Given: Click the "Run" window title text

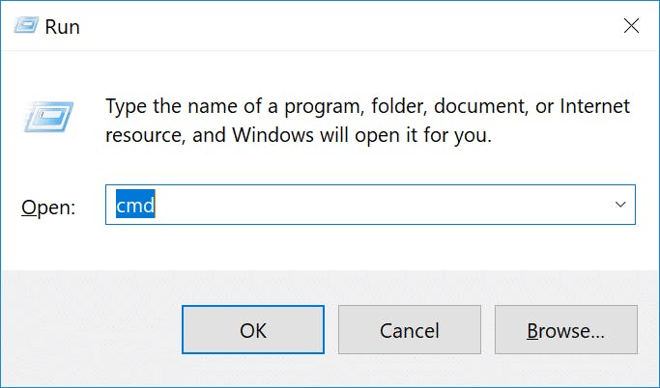Looking at the screenshot, I should (x=62, y=27).
